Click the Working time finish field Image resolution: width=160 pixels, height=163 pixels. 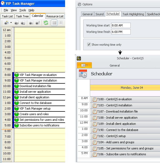click(x=121, y=32)
